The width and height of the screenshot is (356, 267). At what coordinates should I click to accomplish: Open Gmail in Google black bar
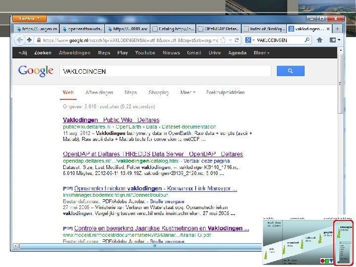[194, 53]
